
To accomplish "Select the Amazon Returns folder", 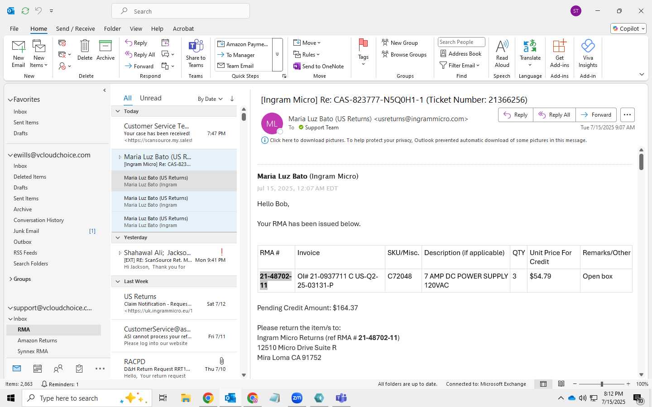I will coord(53,341).
